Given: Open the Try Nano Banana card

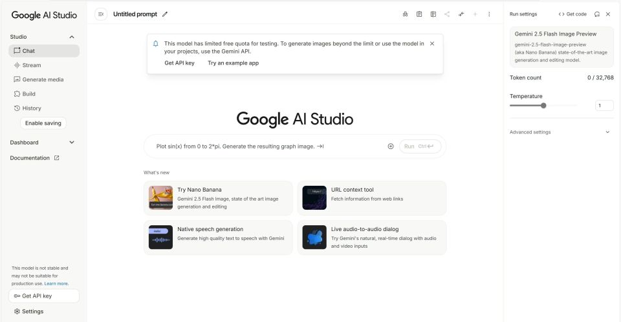Looking at the screenshot, I should (x=218, y=198).
